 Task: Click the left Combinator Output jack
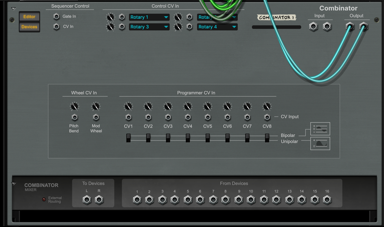coord(350,27)
